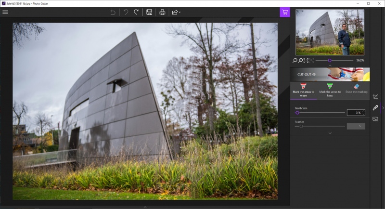The image size is (385, 209).
Task: Toggle the CUT-OUT eye visibility icon
Action: coord(314,75)
